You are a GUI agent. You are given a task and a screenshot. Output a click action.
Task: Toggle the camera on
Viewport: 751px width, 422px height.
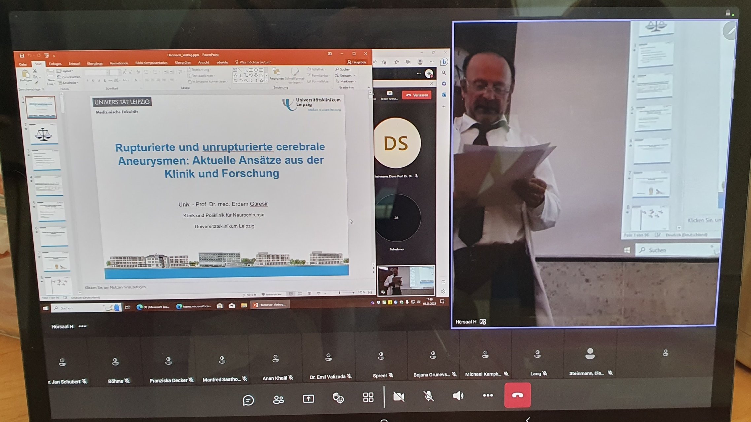tap(399, 396)
